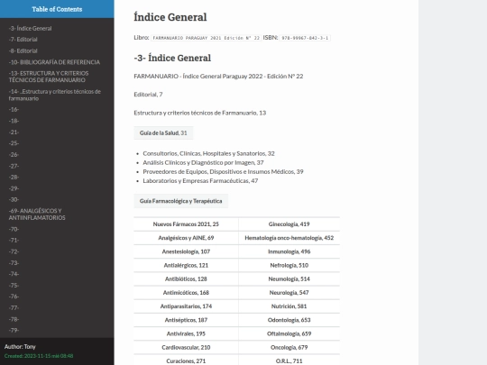Click table cell 'Neurología, 547'
The height and width of the screenshot is (365, 487).
click(x=289, y=292)
